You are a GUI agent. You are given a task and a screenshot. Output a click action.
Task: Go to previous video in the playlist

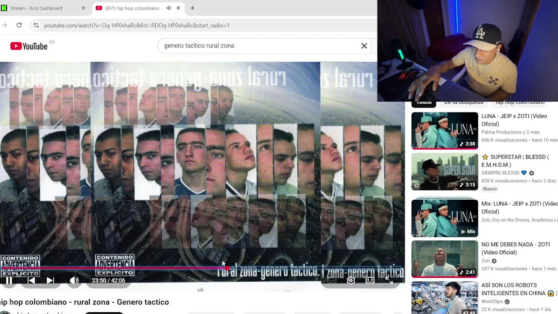click(x=31, y=280)
